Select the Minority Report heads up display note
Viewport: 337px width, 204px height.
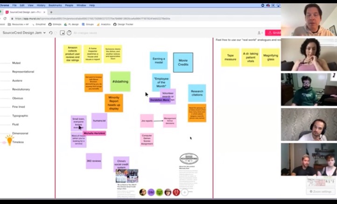click(114, 103)
